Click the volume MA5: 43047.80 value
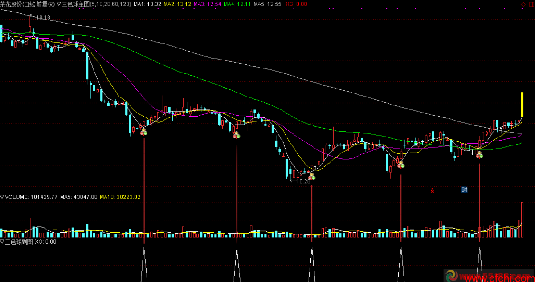 pyautogui.click(x=78, y=197)
